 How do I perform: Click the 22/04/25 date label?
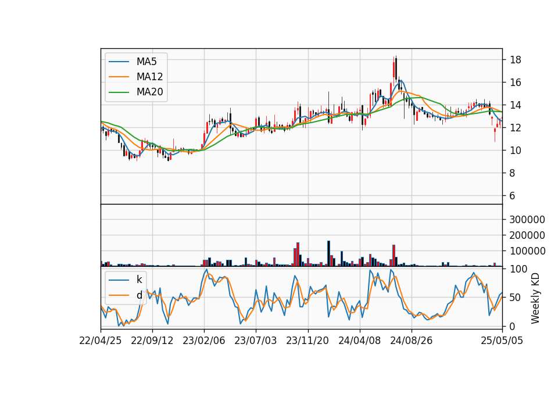pos(101,341)
